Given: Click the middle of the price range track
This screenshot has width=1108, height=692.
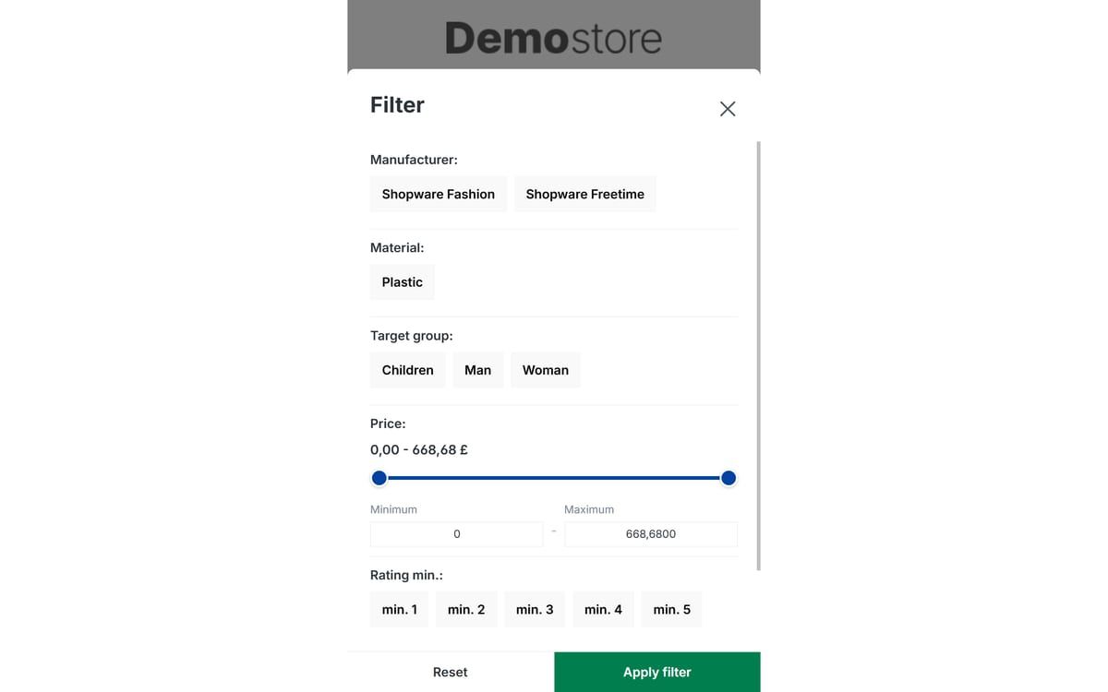Looking at the screenshot, I should [554, 478].
